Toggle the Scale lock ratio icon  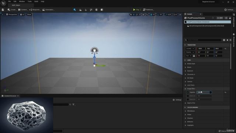click(x=194, y=56)
